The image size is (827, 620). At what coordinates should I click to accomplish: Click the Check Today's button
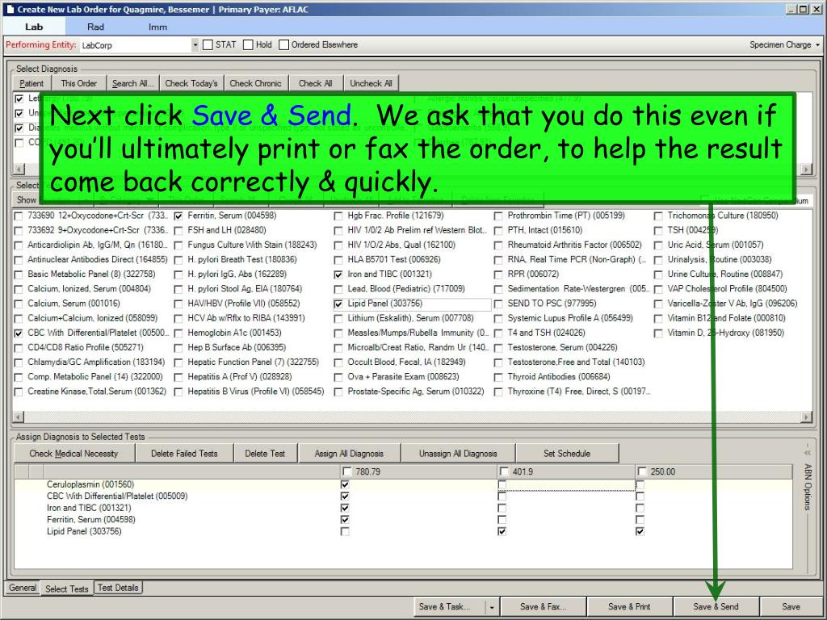(x=191, y=83)
